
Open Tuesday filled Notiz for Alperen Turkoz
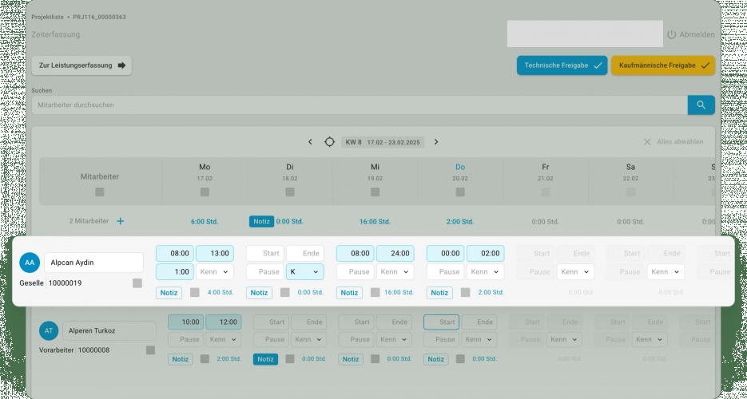pos(265,359)
